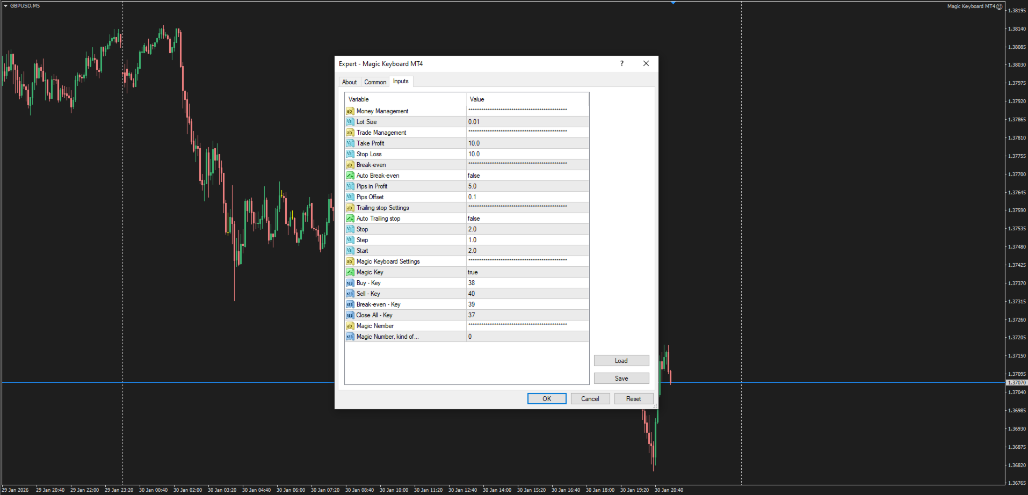Click the integer icon beside Break-even - Key
This screenshot has height=495, width=1028.
(x=350, y=304)
